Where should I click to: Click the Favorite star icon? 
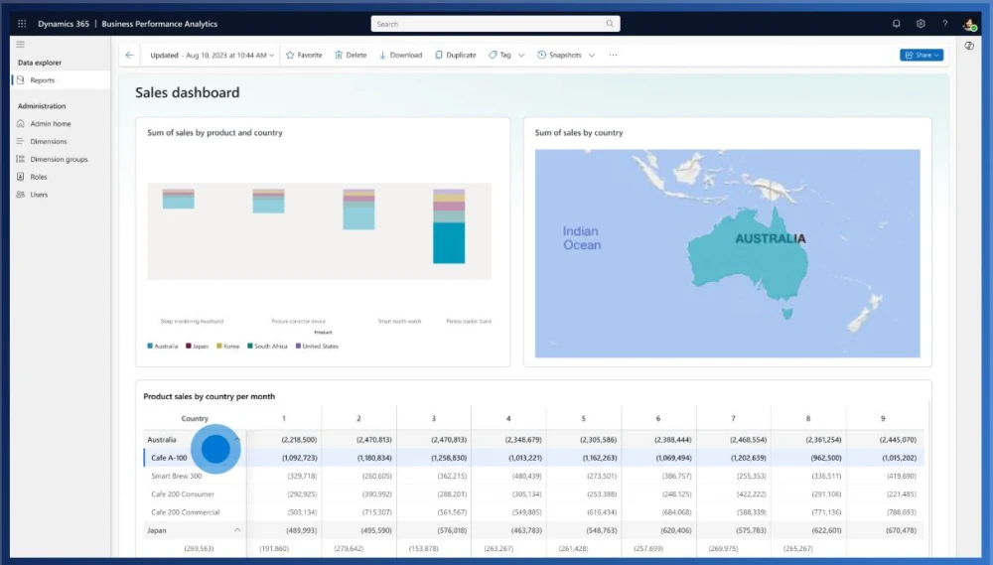point(290,55)
